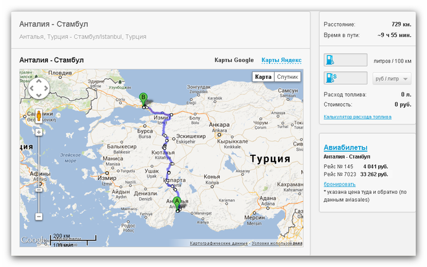Click the green marker A at Antalya
Image resolution: width=427 pixels, height=267 pixels.
click(x=177, y=203)
